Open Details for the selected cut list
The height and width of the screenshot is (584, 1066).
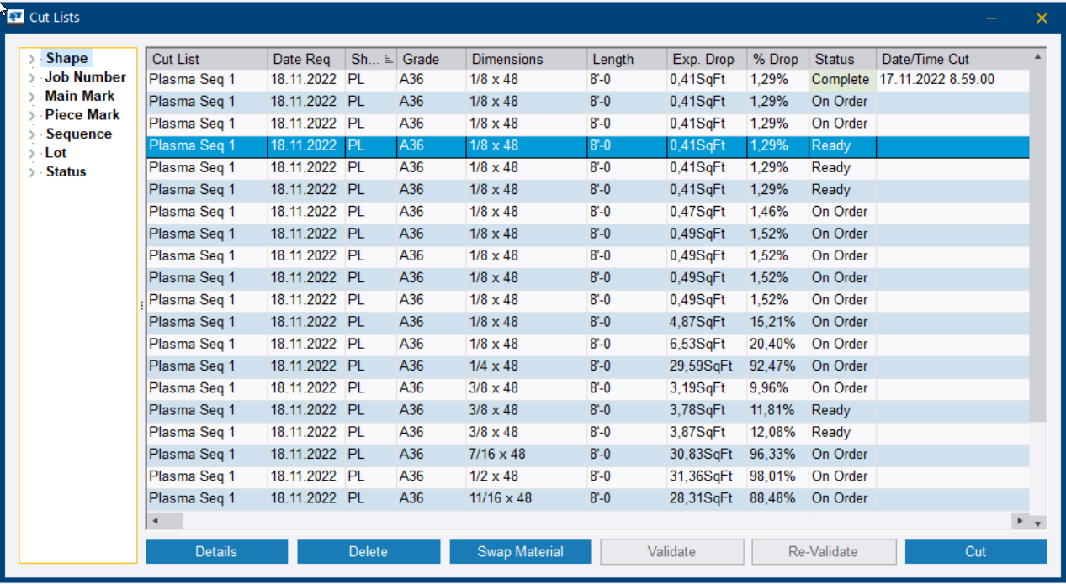[x=216, y=551]
